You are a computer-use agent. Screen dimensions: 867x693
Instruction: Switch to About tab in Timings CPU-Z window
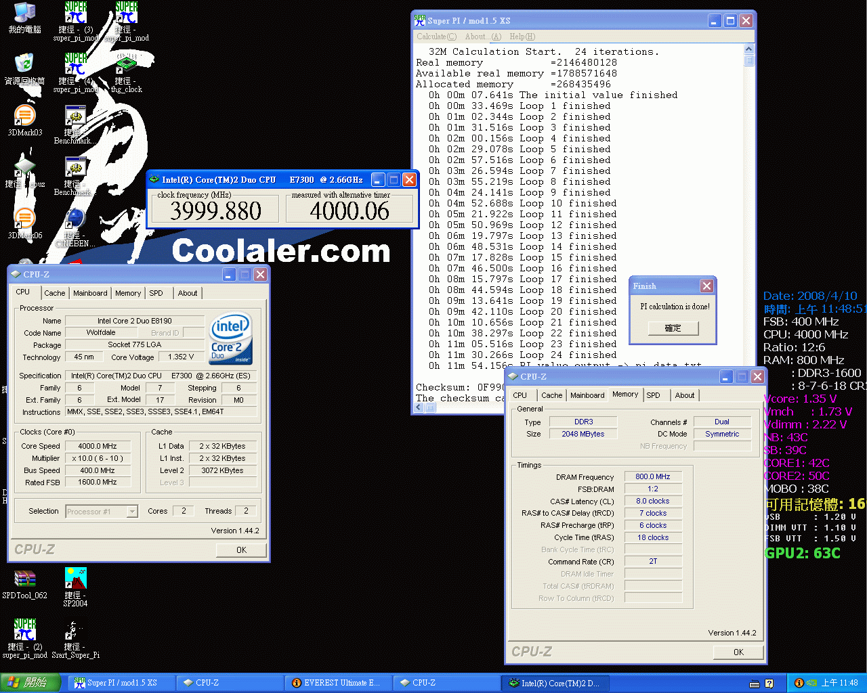click(685, 395)
